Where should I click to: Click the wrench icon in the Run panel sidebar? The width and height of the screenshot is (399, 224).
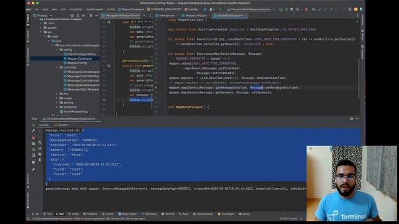coord(33,131)
